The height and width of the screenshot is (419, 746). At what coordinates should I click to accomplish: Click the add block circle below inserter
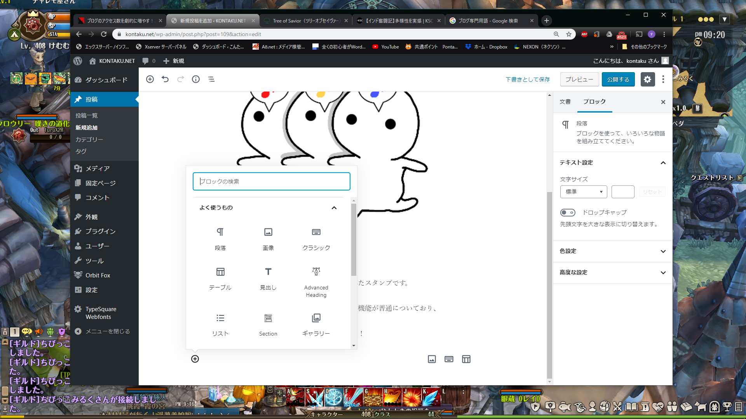(195, 359)
